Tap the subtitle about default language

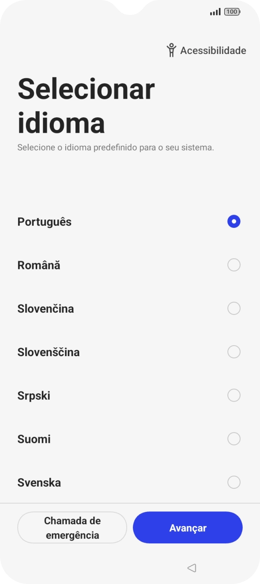pos(115,148)
